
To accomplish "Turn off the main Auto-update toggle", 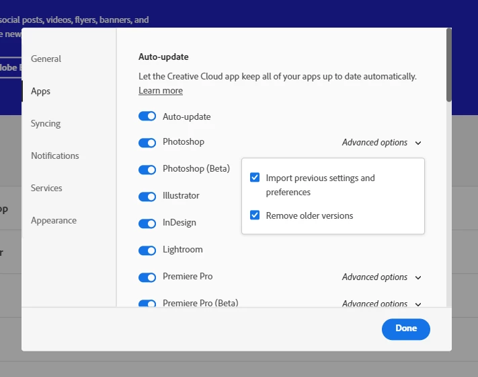I will pos(147,116).
